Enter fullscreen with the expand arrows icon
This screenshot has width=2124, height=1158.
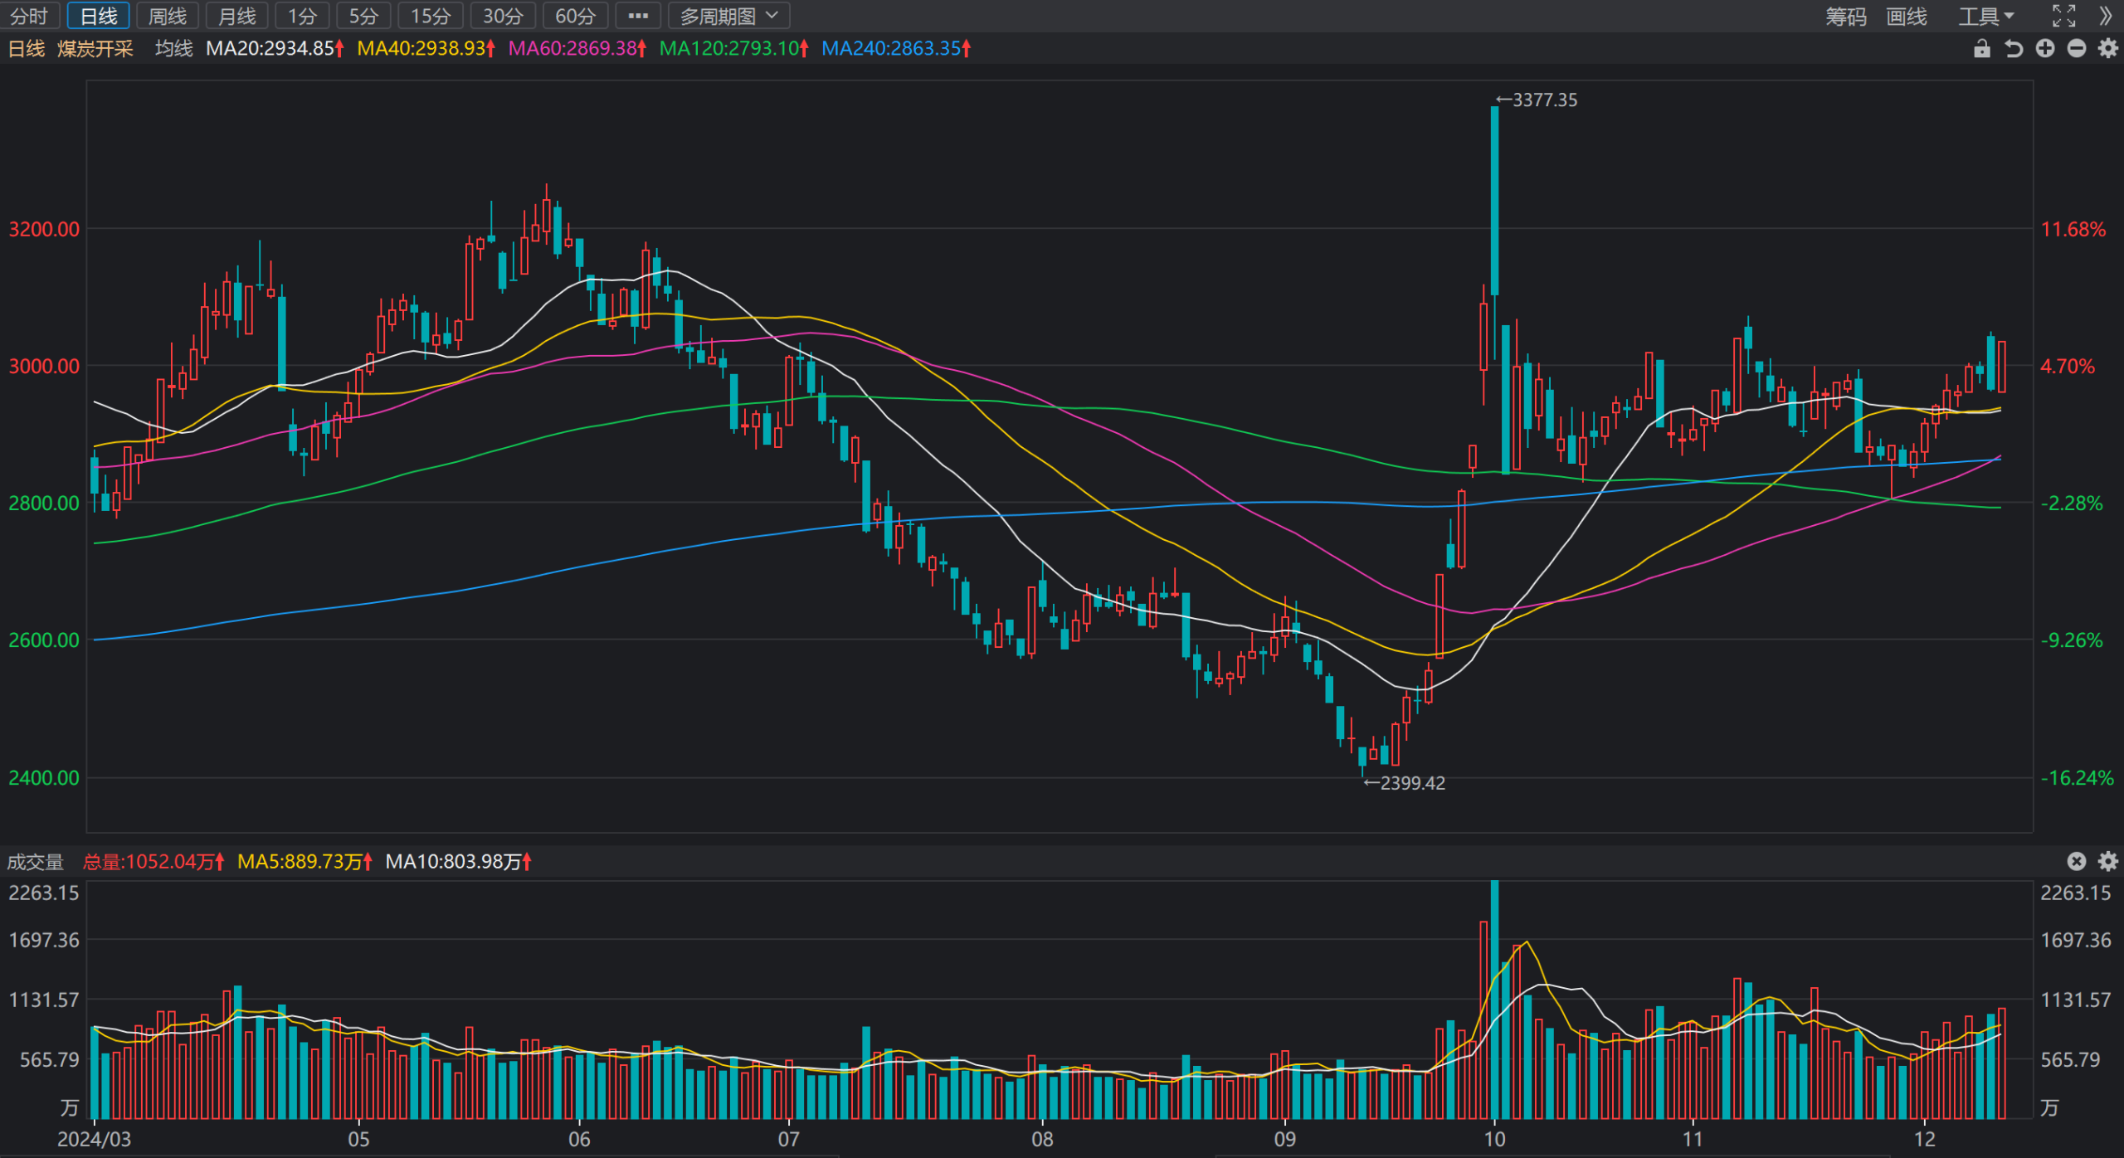click(2064, 16)
